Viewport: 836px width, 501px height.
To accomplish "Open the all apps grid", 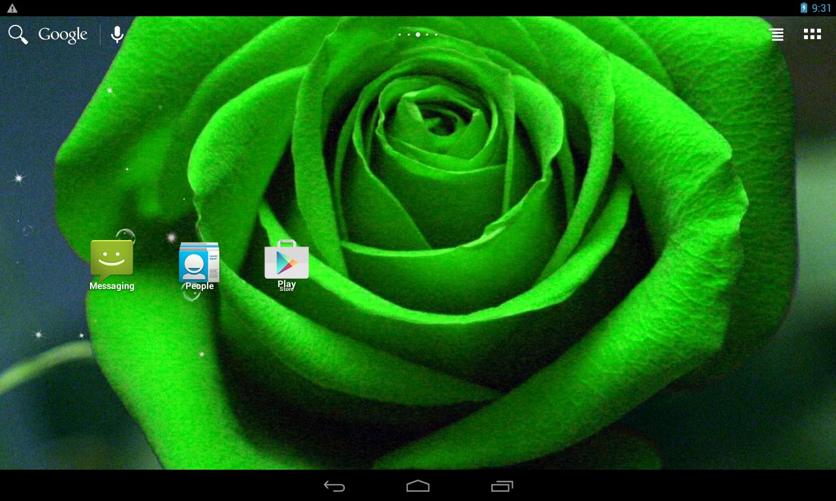I will (812, 35).
